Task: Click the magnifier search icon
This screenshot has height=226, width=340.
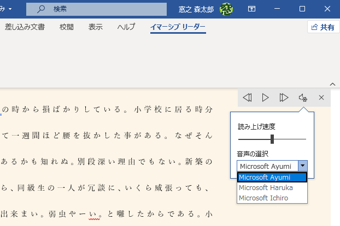Action: click(x=41, y=9)
